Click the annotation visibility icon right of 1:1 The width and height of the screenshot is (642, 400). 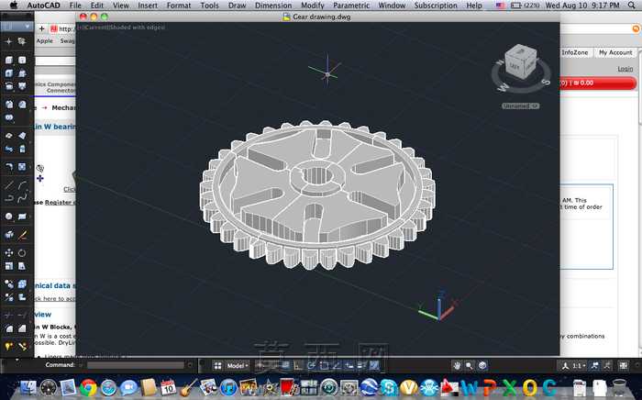coord(595,366)
